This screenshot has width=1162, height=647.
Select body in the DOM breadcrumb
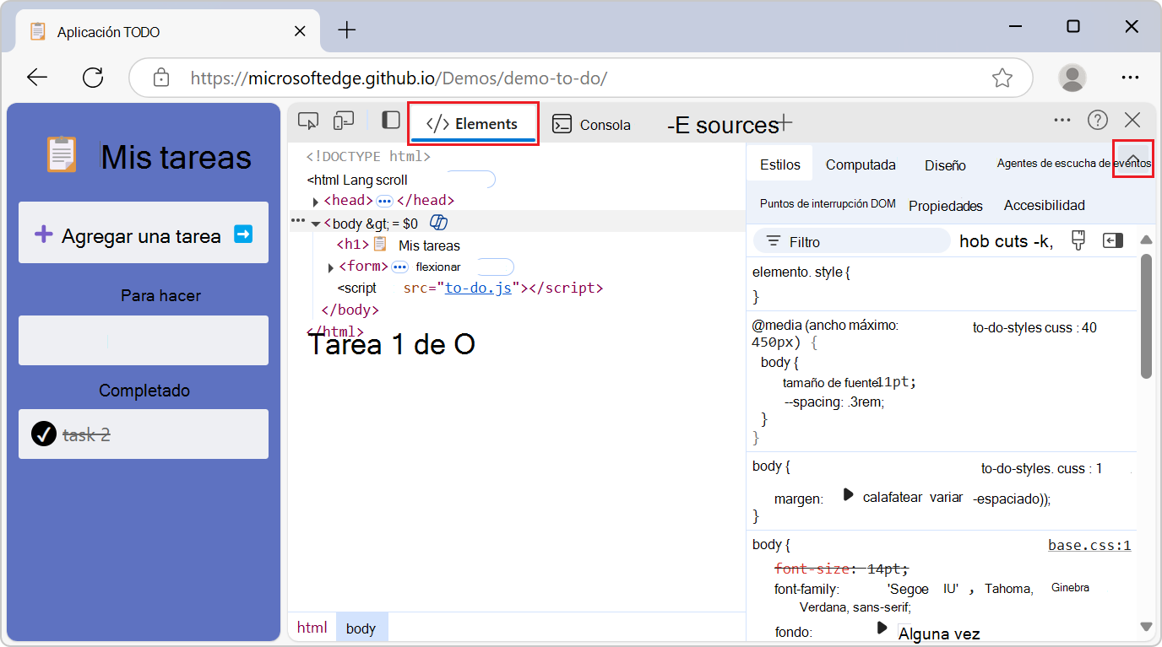[x=361, y=628]
